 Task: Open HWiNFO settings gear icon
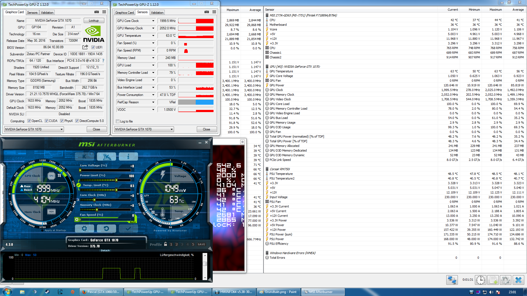505,280
